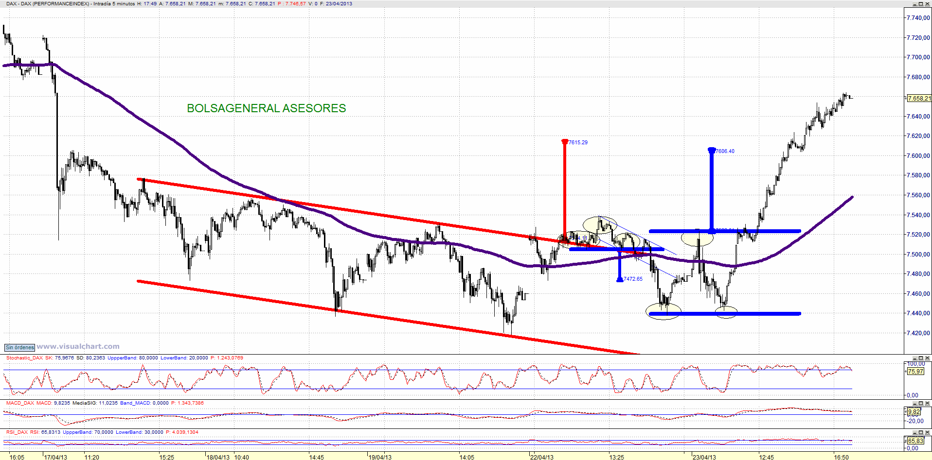
Task: Select the MACD_DAX indicator title text
Action: (20, 403)
